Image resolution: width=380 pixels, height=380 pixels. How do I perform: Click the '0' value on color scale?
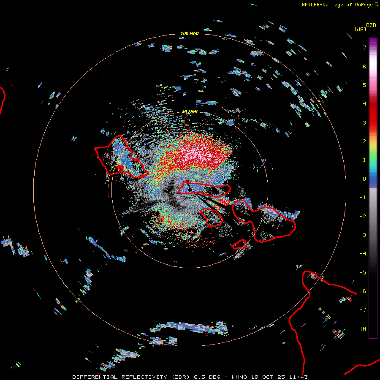pyautogui.click(x=364, y=179)
